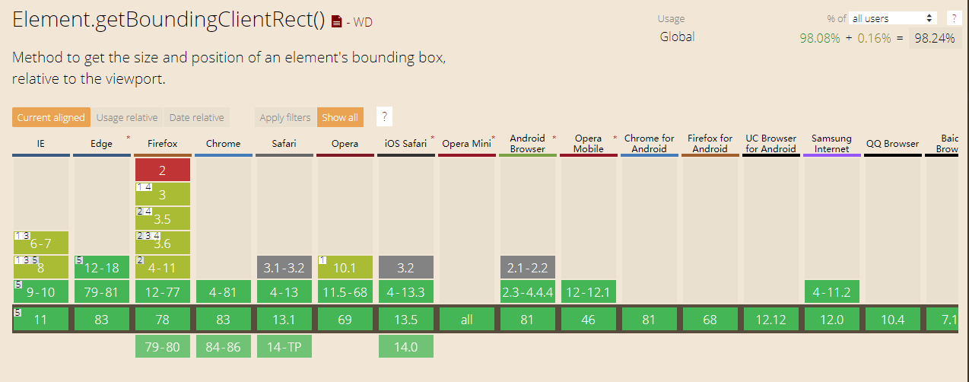Click the Firefox 4-11 version cell
Screen dimensions: 969x382
(162, 267)
